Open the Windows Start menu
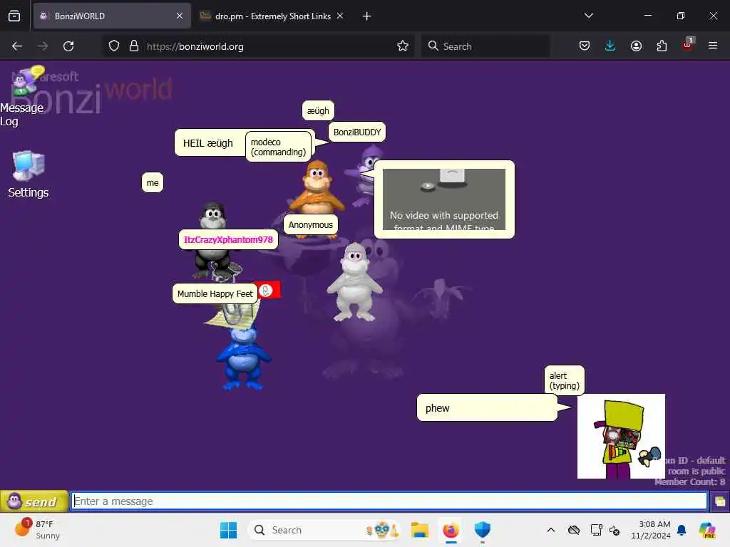Image resolution: width=730 pixels, height=547 pixels. 228,530
